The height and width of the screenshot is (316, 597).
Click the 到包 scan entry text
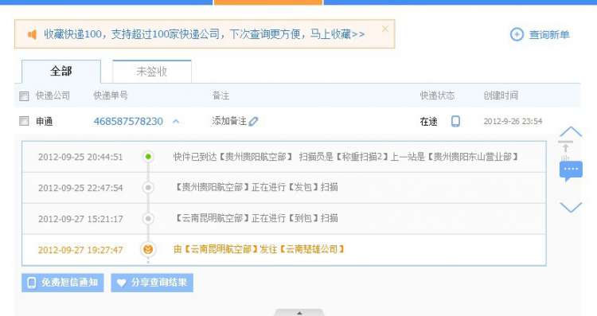pos(256,218)
